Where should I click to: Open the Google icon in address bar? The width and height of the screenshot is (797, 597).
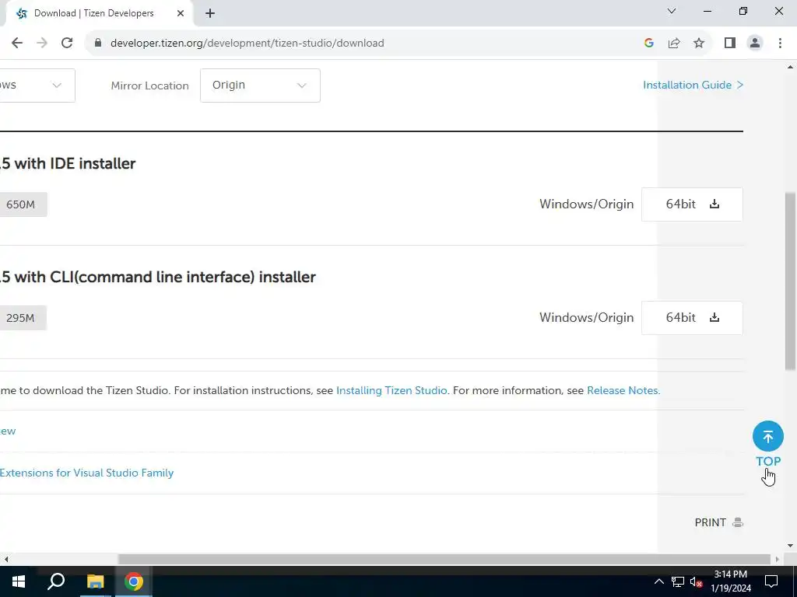[648, 44]
